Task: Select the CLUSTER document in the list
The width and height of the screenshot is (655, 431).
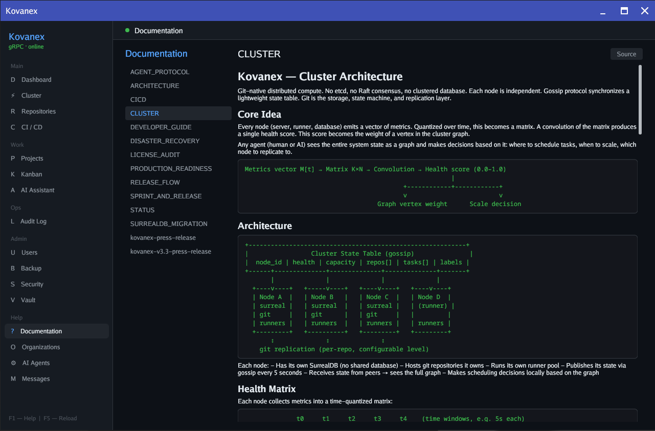Action: pyautogui.click(x=145, y=113)
